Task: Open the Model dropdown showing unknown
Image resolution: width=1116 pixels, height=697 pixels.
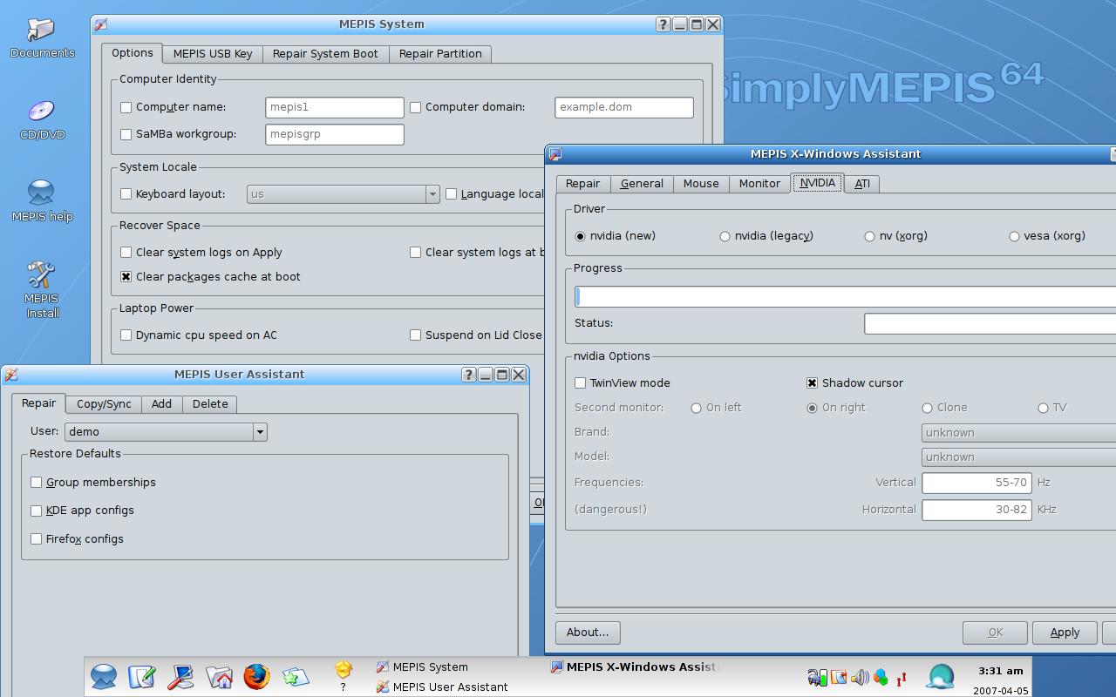Action: [1018, 457]
